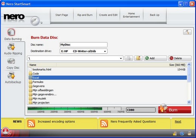Select the Mijn gegevensbro... folder
Screen dimensions: 196x138
pos(44,94)
